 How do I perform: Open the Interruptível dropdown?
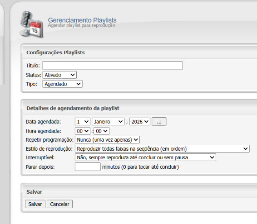(x=145, y=157)
